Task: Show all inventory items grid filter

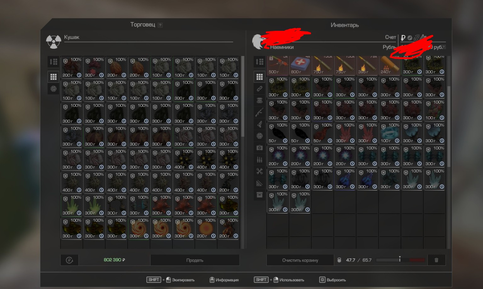Action: 259,77
